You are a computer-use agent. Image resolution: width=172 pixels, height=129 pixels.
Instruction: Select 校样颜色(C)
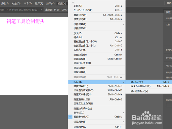coord(97,28)
